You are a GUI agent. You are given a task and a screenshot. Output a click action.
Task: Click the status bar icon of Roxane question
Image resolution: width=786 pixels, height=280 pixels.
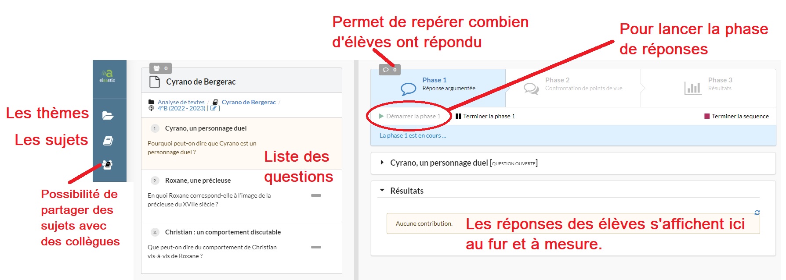316,195
